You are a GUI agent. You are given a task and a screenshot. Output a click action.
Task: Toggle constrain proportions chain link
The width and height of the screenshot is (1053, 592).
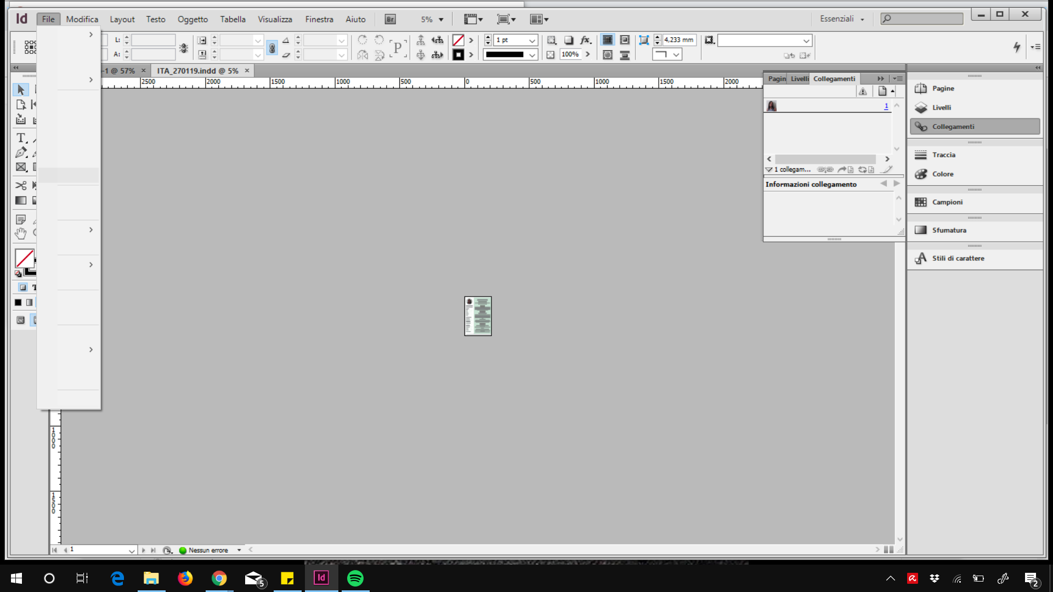(x=272, y=48)
